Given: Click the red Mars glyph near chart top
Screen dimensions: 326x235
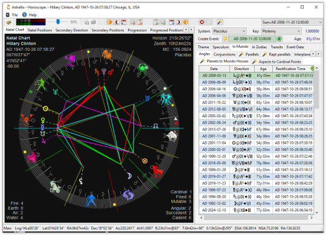Looking at the screenshot, I should pyautogui.click(x=110, y=72).
